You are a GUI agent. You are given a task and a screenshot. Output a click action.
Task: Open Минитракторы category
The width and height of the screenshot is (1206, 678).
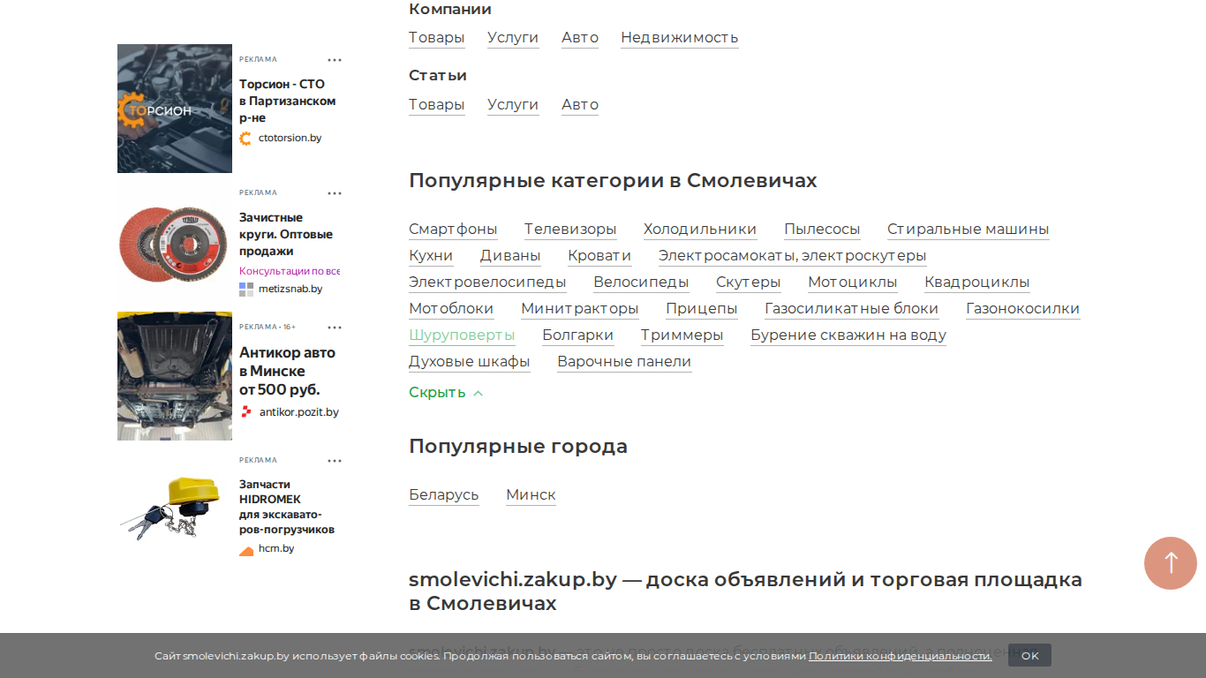click(x=580, y=309)
